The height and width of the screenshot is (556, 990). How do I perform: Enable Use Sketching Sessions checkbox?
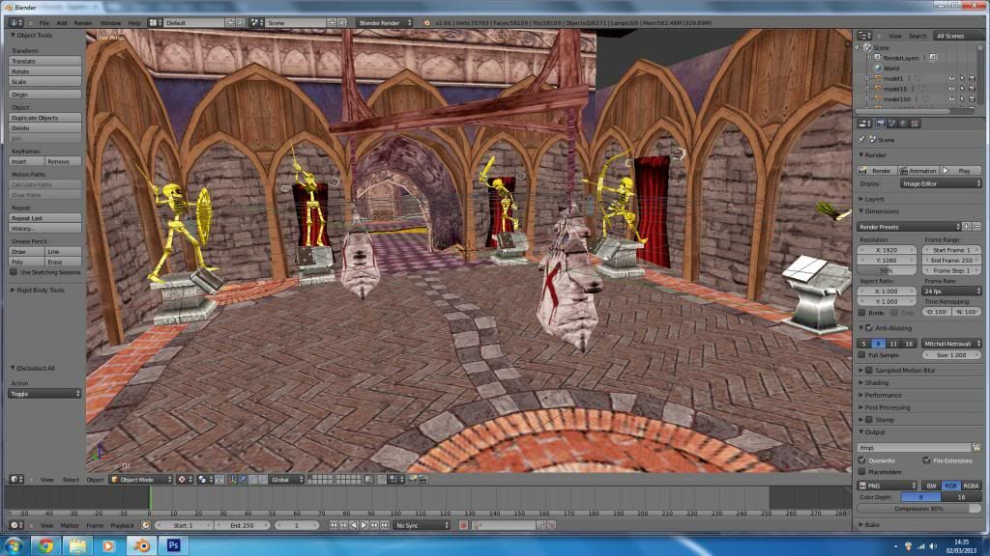14,272
